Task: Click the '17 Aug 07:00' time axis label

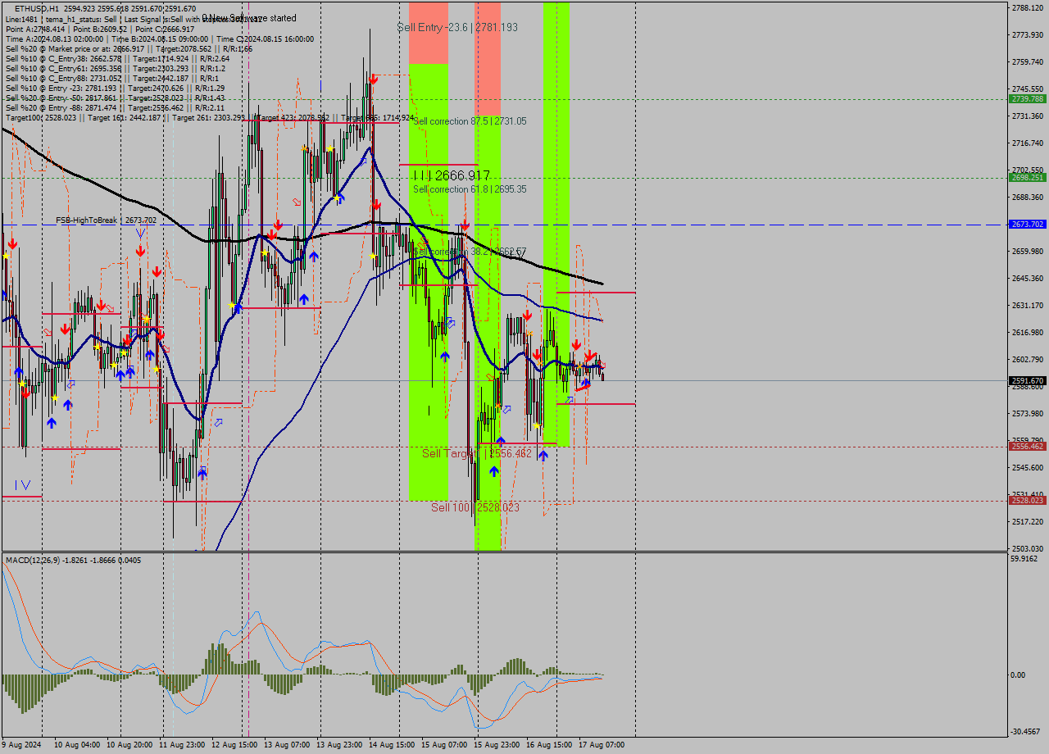Action: (602, 745)
